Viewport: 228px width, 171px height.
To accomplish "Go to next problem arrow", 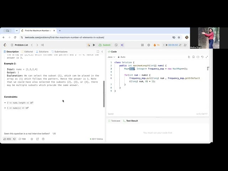I will pyautogui.click(x=37, y=45).
